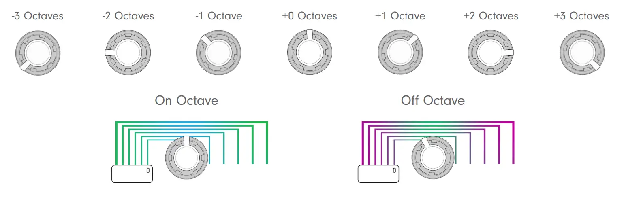Select the -2 Octaves knob
The image size is (626, 197).
128,53
